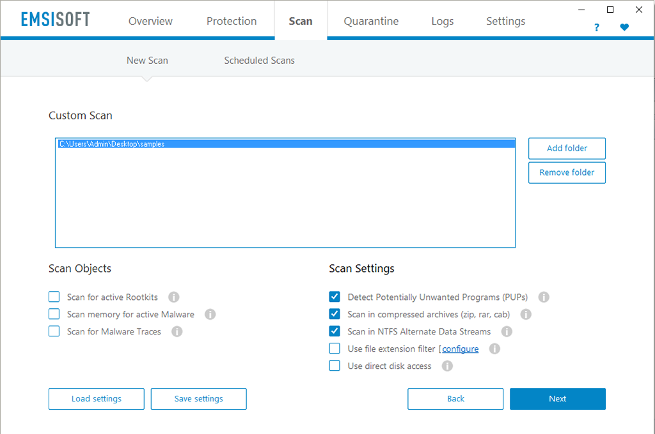Screen dimensions: 655x434
Task: Click Next to start the scan
Action: 557,398
